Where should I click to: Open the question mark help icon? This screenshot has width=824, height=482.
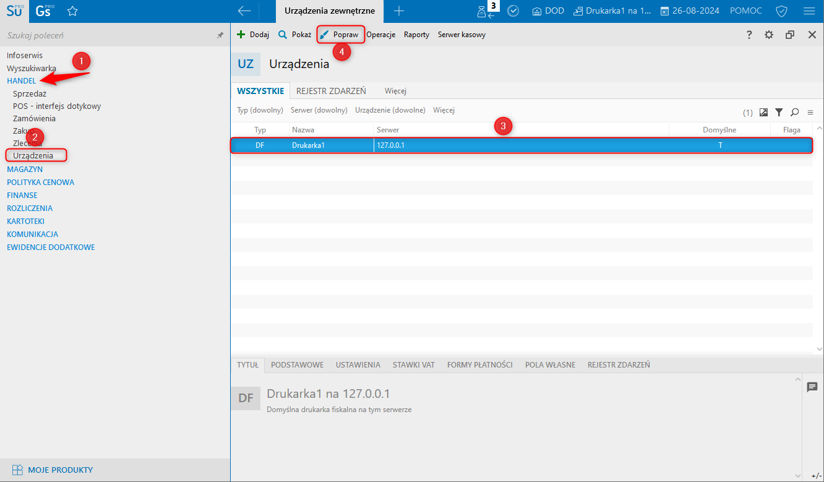[x=749, y=35]
